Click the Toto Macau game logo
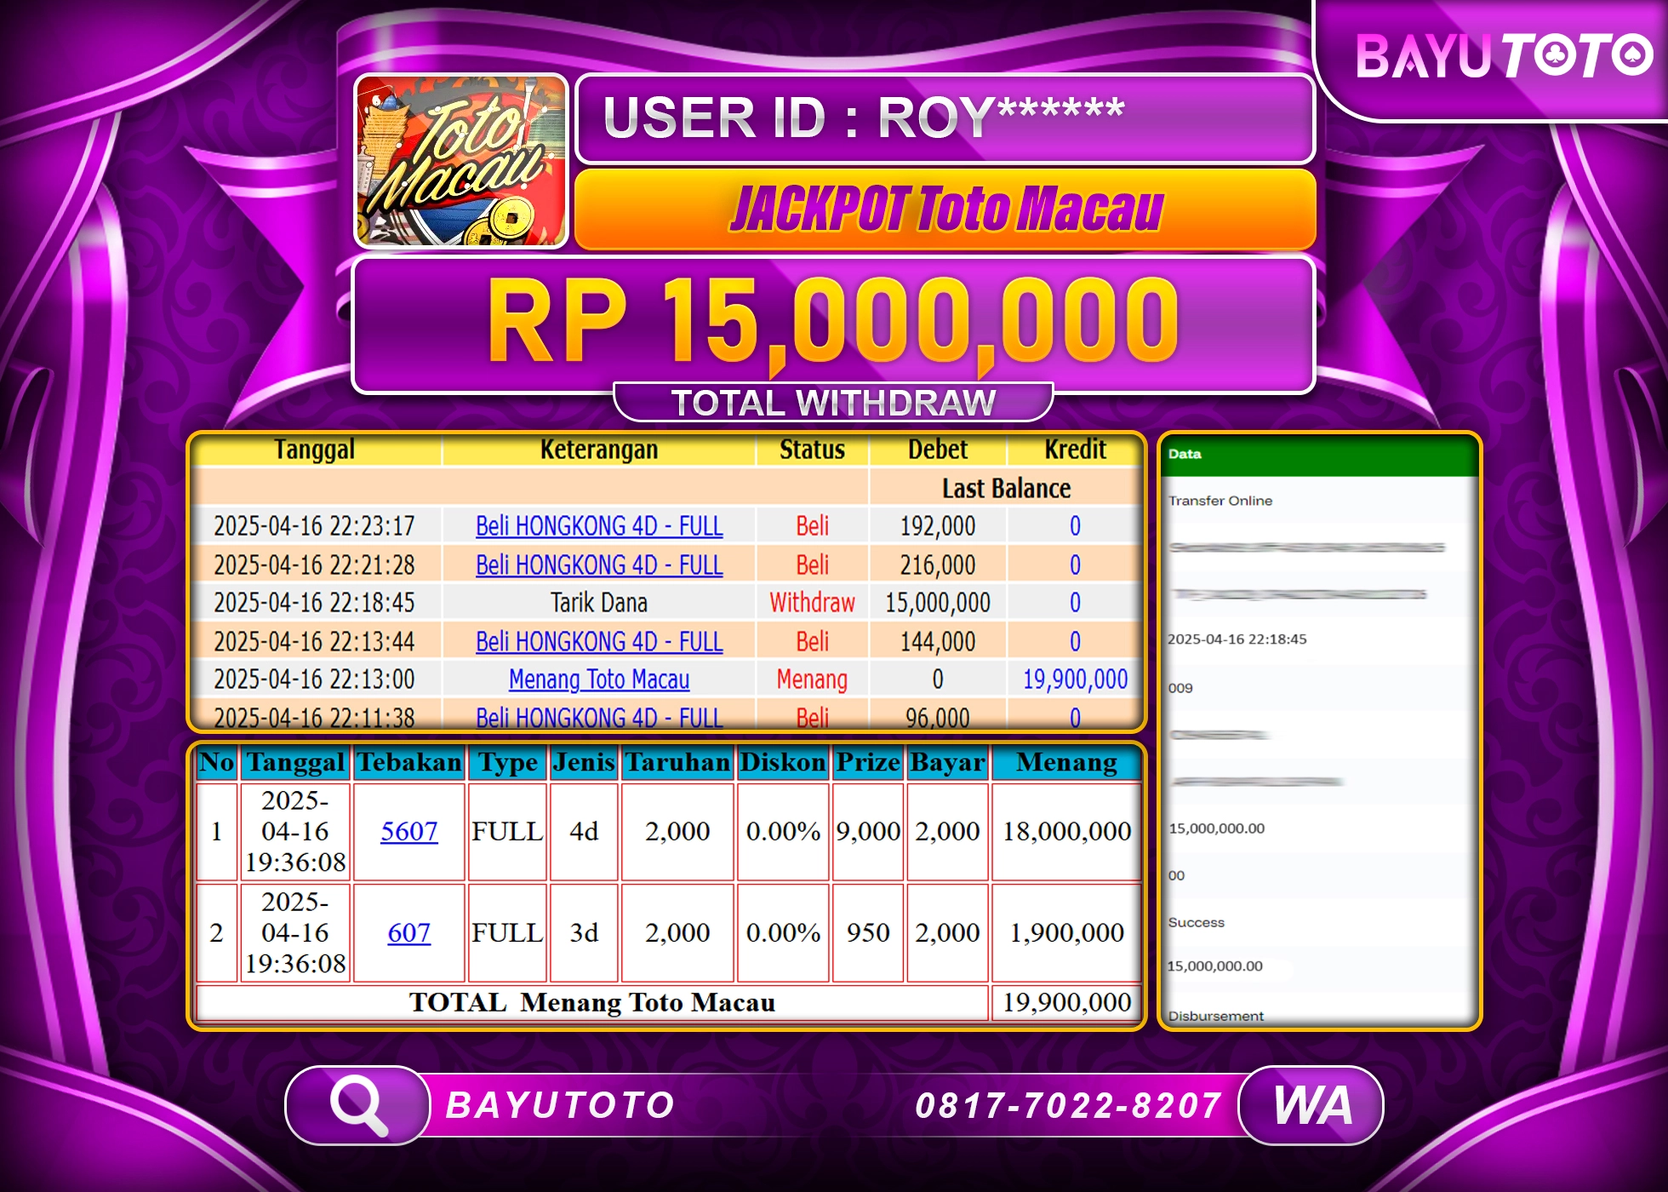1668x1192 pixels. click(x=460, y=162)
